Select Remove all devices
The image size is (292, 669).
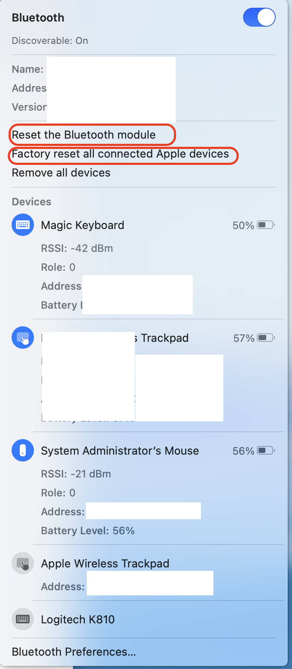(61, 173)
